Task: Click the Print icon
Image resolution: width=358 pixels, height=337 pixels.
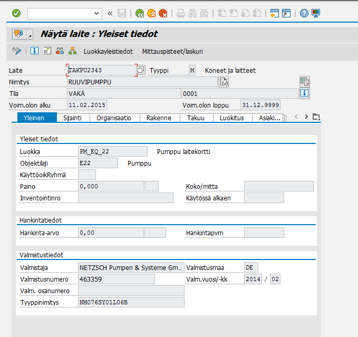Action: [x=181, y=14]
